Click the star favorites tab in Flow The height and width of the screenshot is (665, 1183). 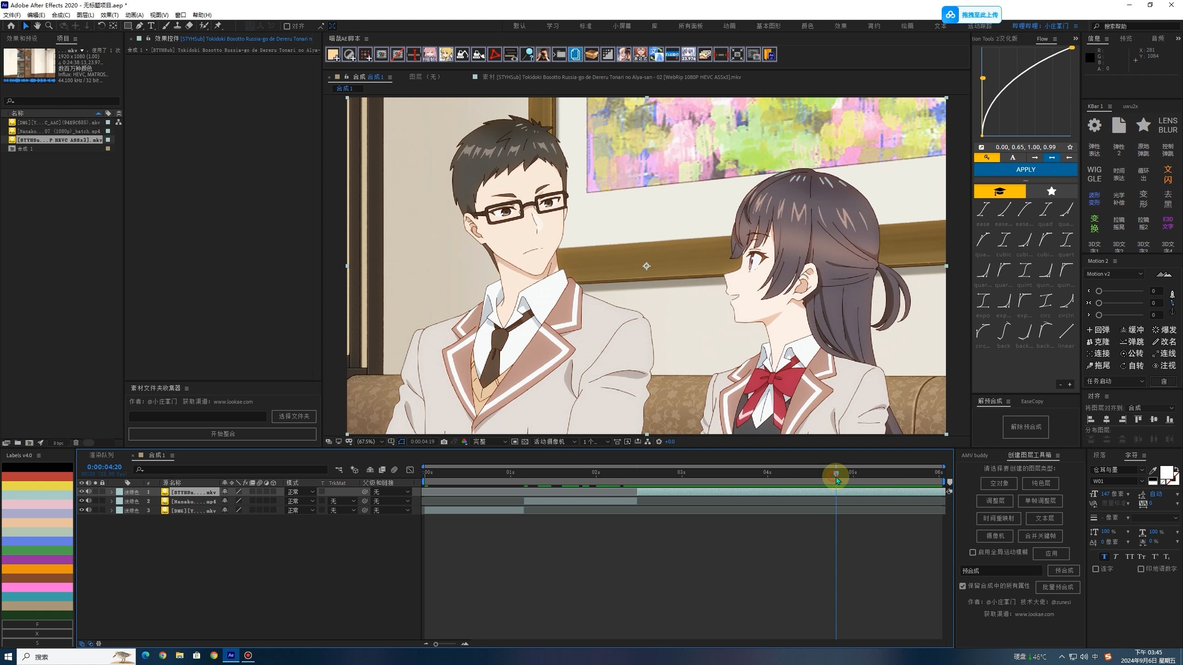point(1051,191)
